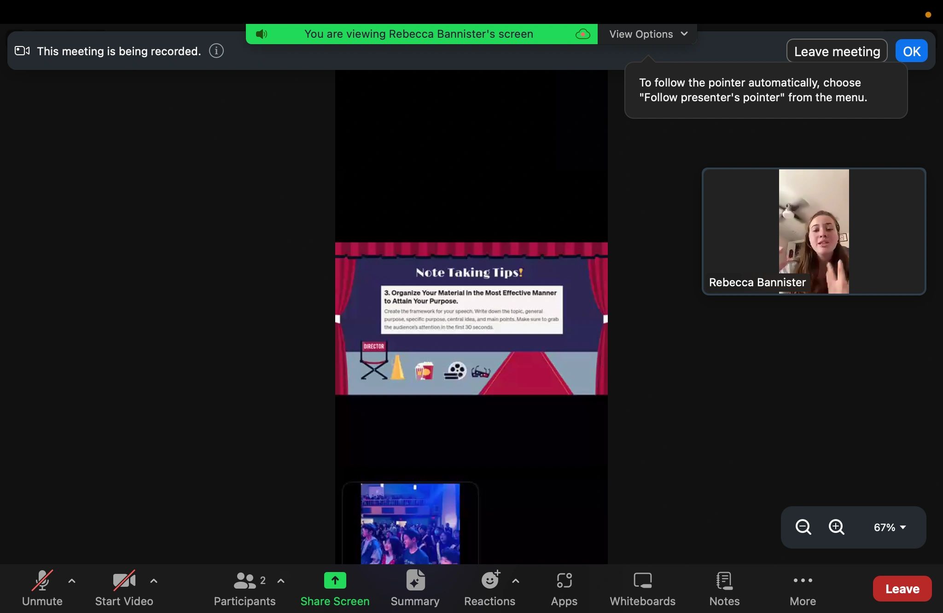Start Video with the camera toggle
Screen dimensions: 943x613
click(x=124, y=581)
